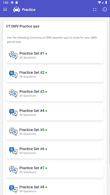Tap the settings gear in status bar
The width and height of the screenshot is (110, 195).
(12, 2)
